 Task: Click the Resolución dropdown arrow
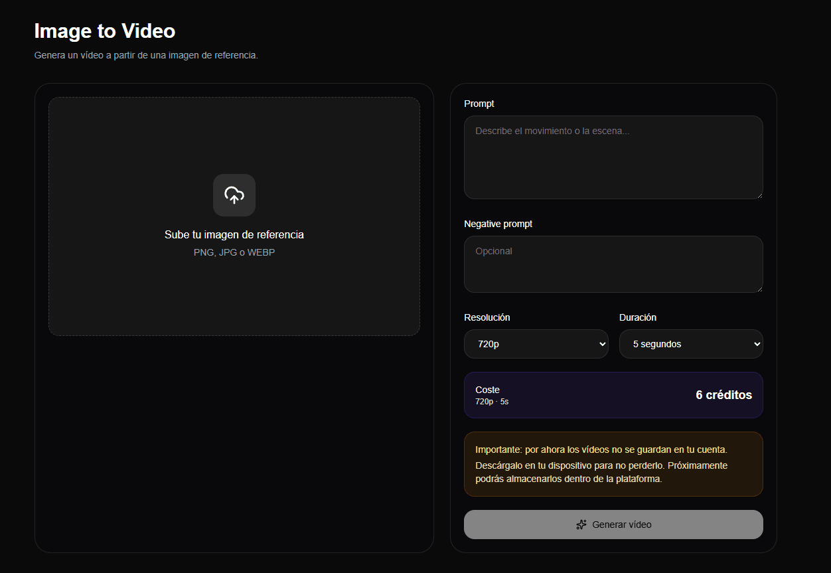(x=602, y=344)
